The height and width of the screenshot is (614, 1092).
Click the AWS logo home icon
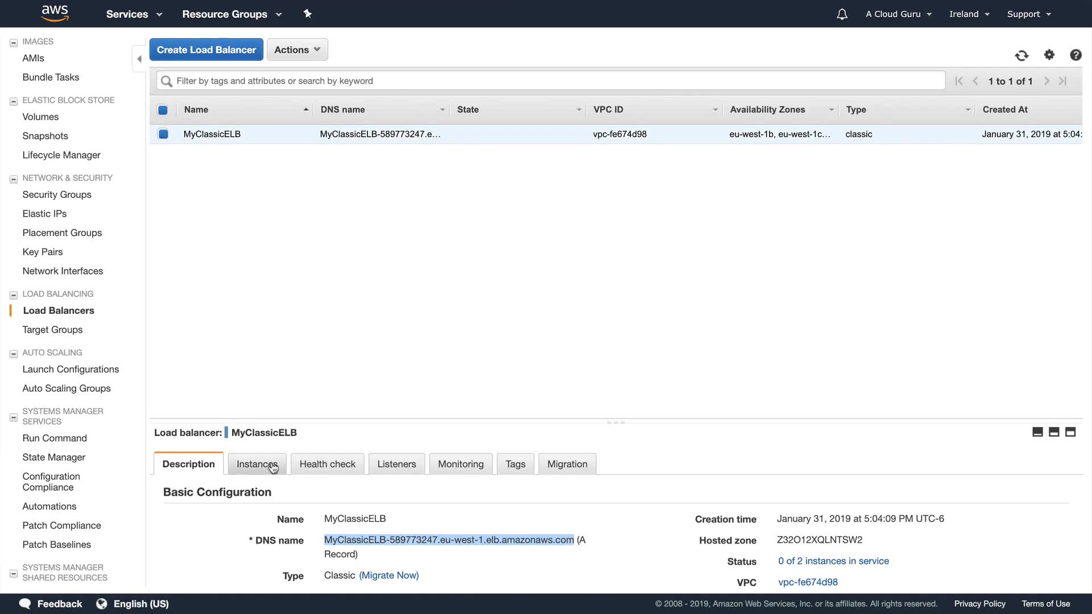[x=55, y=13]
